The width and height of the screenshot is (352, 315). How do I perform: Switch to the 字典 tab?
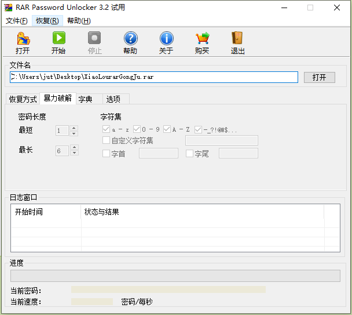point(89,99)
